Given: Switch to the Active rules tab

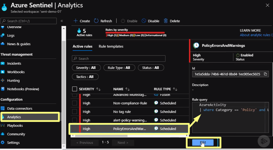Looking at the screenshot, I should [x=83, y=47].
